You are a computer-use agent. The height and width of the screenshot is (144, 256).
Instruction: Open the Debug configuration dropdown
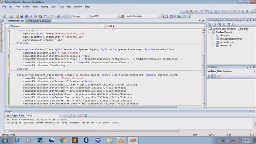pos(88,16)
